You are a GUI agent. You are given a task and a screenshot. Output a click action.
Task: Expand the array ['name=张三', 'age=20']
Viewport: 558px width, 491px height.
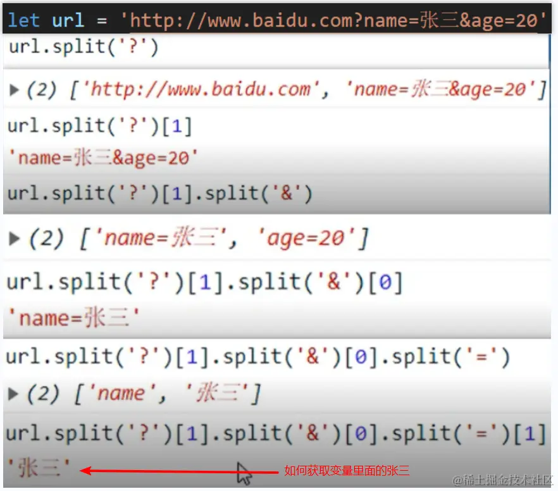coord(14,239)
